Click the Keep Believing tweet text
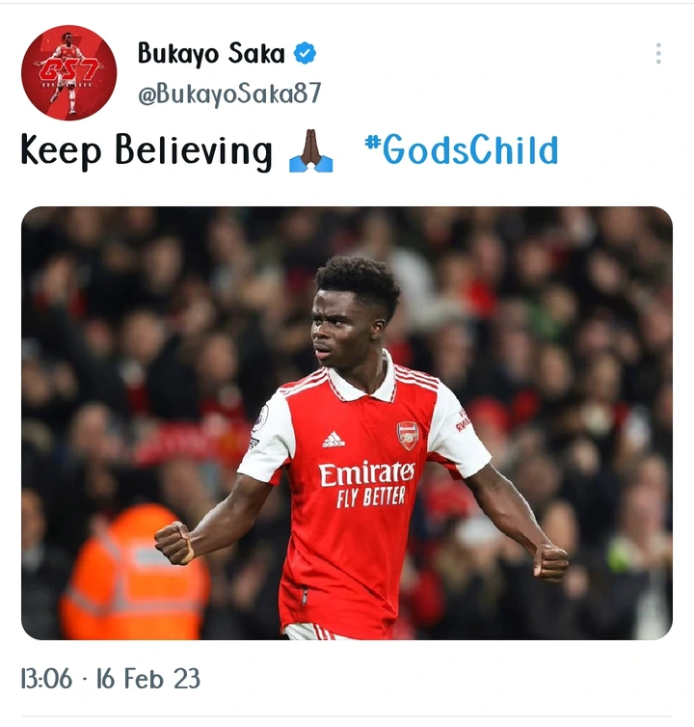The width and height of the screenshot is (694, 727). point(147,151)
